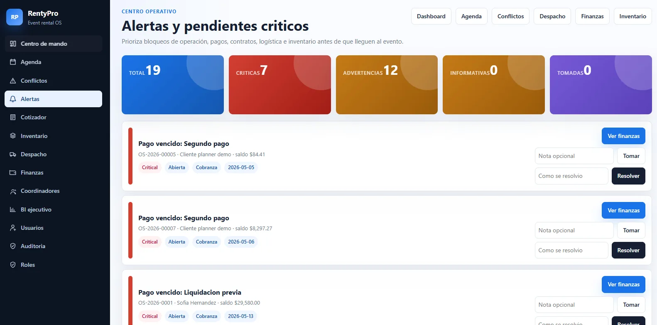Focus Nota opcional field for Sofia Hernandez alert
This screenshot has height=325, width=657.
(574, 305)
